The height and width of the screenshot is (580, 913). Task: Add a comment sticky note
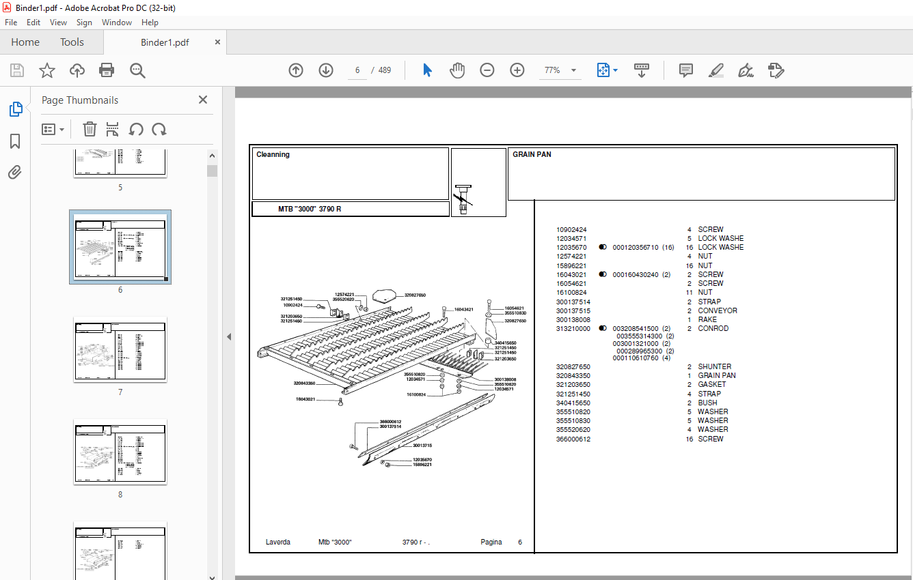pyautogui.click(x=686, y=70)
